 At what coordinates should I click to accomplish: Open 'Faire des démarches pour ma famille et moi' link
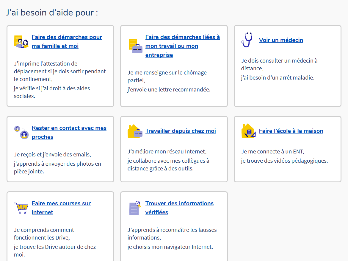pyautogui.click(x=67, y=42)
